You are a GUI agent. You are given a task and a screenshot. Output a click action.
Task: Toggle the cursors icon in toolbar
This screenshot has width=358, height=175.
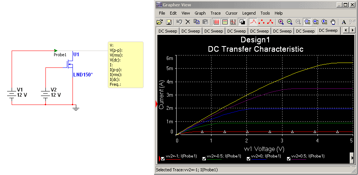[233, 22]
